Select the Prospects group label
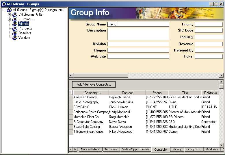Image resolution: width=225 pixels, height=155 pixels. (25, 28)
